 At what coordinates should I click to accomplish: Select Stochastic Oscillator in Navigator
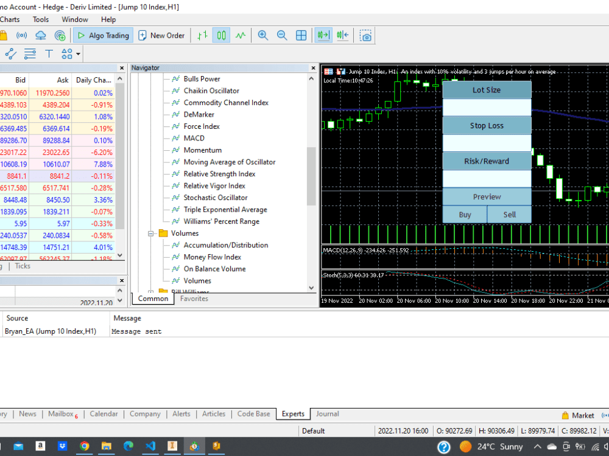point(216,198)
